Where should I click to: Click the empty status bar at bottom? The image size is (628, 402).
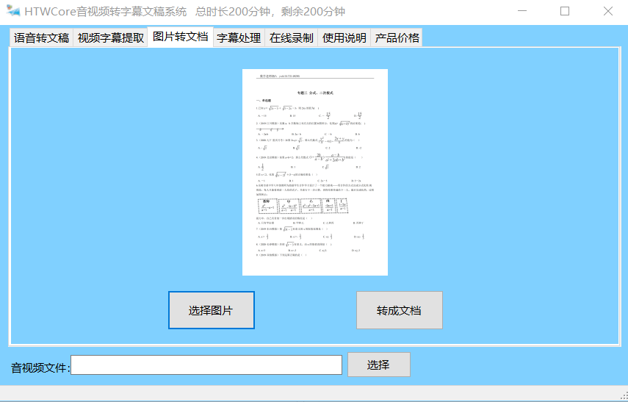tap(294, 394)
